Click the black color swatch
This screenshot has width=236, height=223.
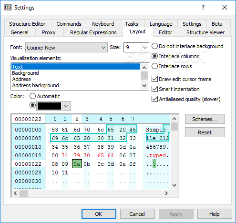(x=49, y=106)
